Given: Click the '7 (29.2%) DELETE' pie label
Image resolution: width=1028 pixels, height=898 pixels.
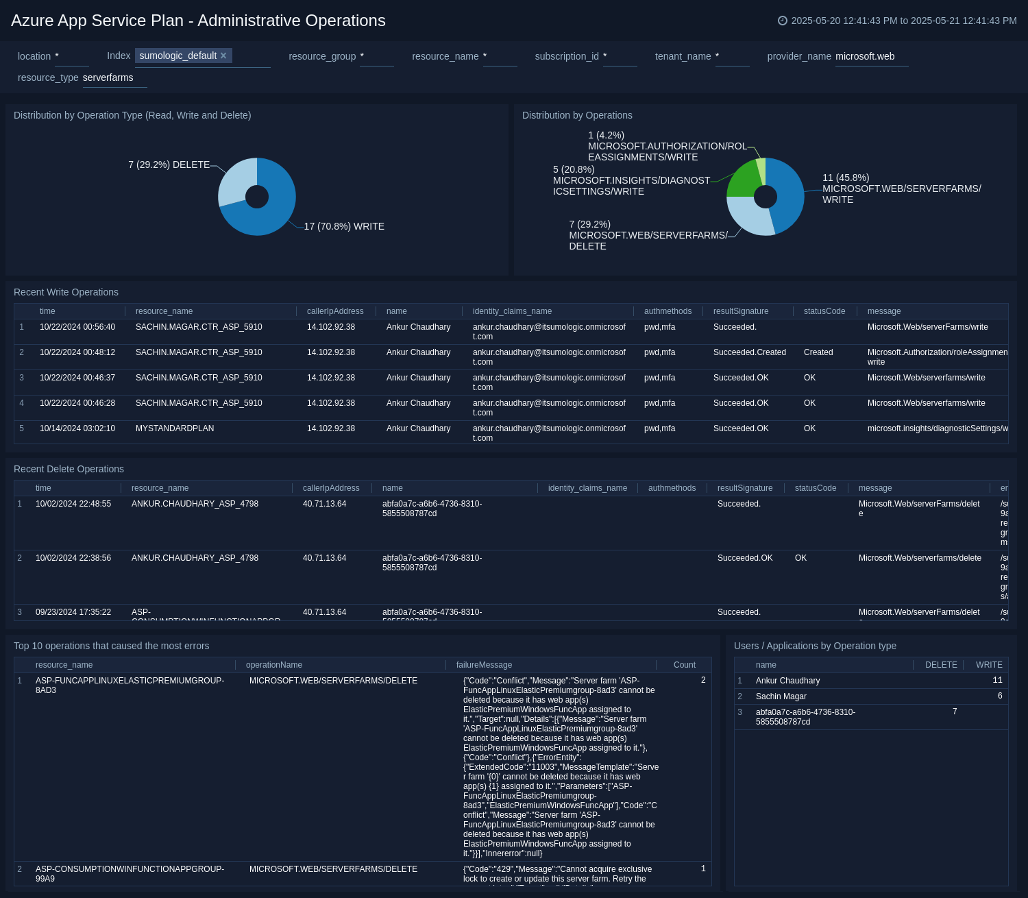Looking at the screenshot, I should pyautogui.click(x=169, y=165).
